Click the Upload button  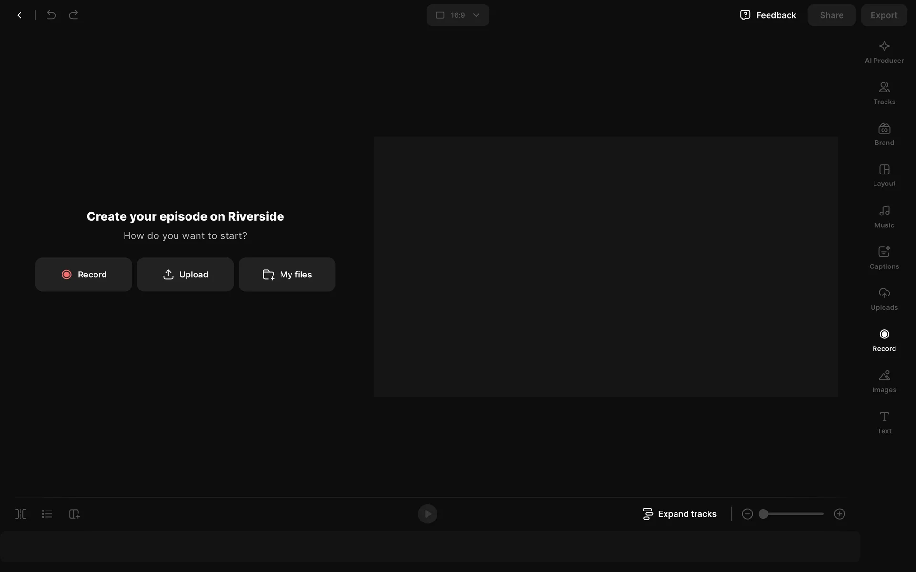pyautogui.click(x=185, y=275)
